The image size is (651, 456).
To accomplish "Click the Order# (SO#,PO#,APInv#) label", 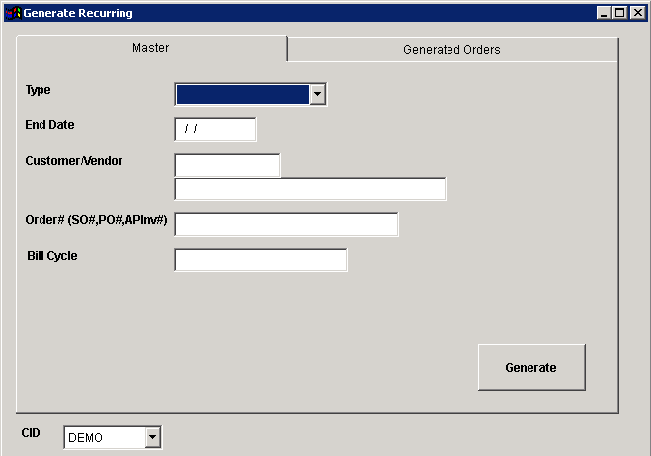I will point(96,220).
